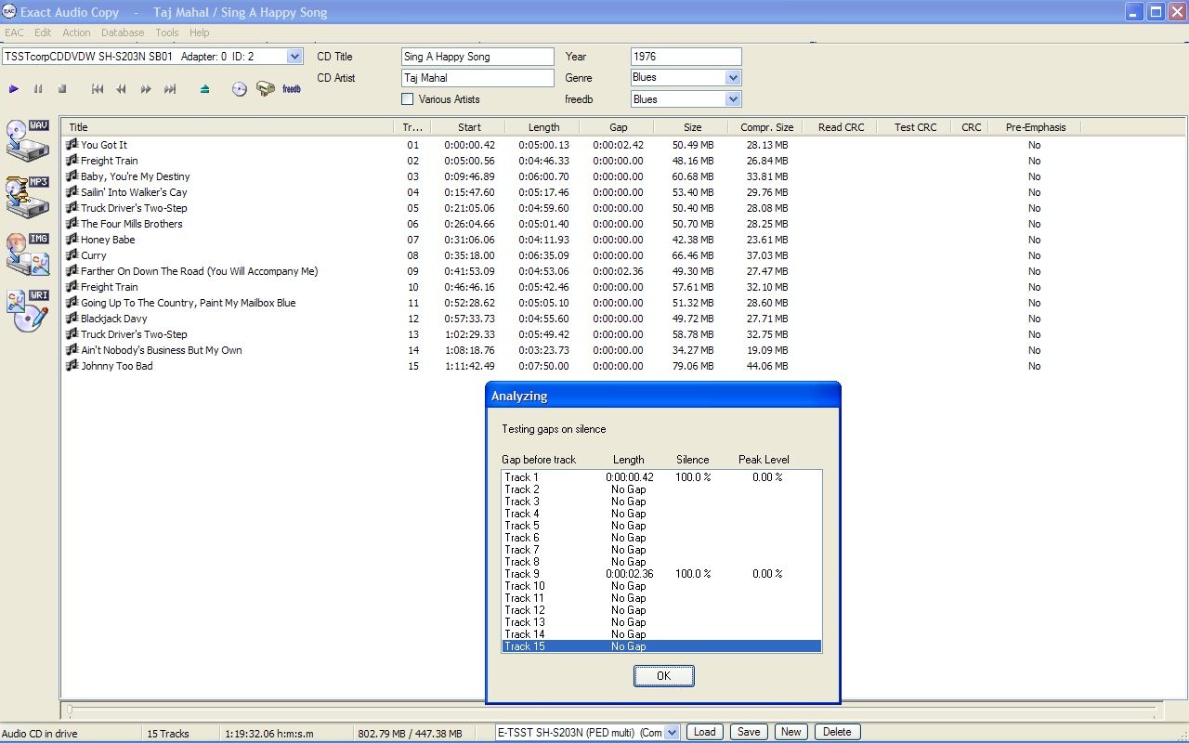Click the CD disc icon in toolbar
Screen dimensions: 1189x743
240,89
